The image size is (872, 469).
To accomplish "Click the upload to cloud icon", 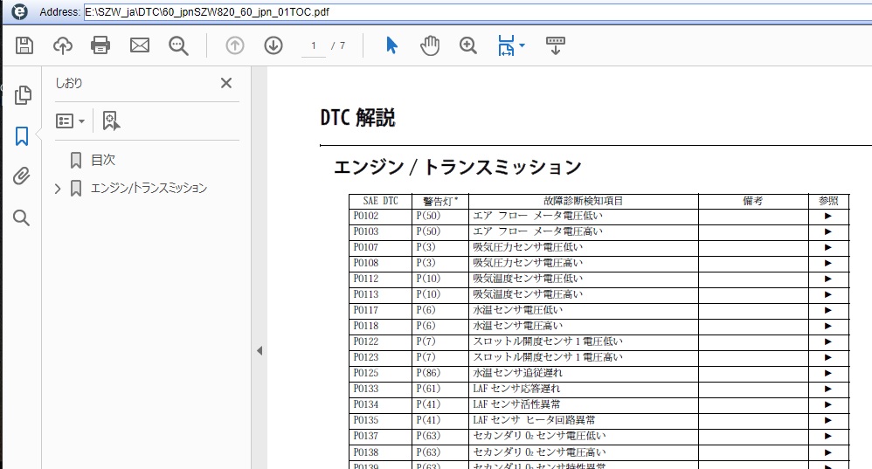I will 63,45.
